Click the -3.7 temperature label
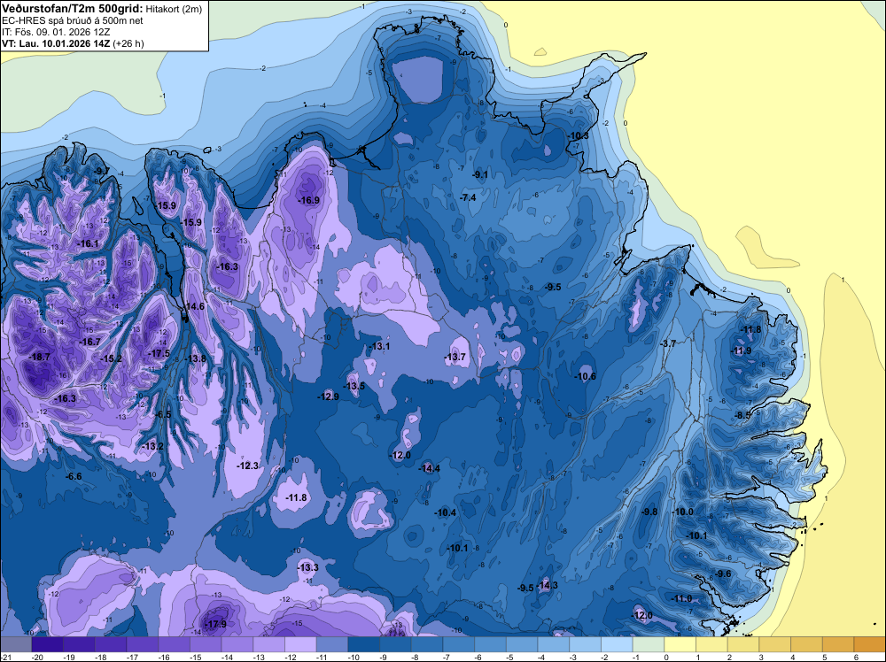The height and width of the screenshot is (662, 886). point(668,343)
